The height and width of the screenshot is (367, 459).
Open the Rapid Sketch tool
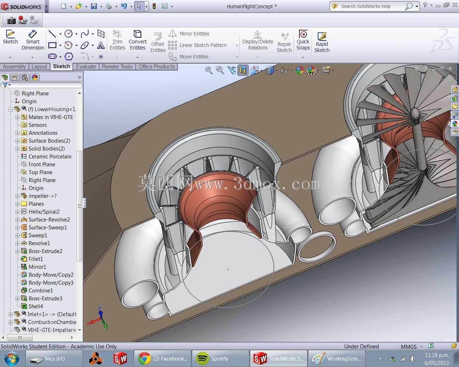(322, 42)
